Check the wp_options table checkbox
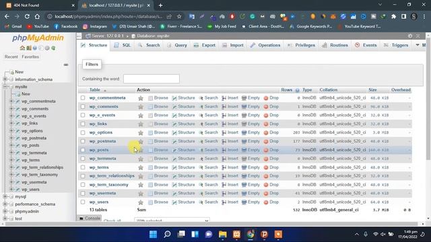This screenshot has height=242, width=431. [83, 132]
